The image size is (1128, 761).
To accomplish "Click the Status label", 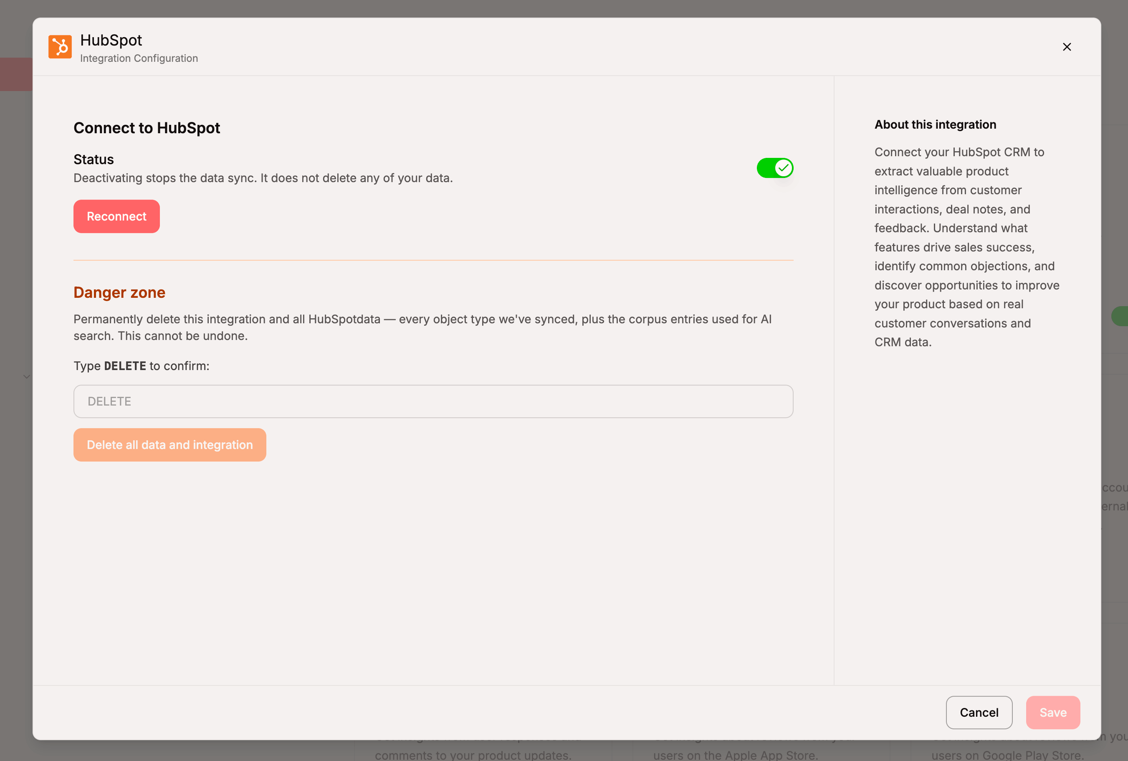I will pos(94,159).
